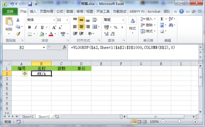Expand the Delete cells dropdown
Image resolution: width=205 pixels, height=127 pixels.
pyautogui.click(x=155, y=25)
